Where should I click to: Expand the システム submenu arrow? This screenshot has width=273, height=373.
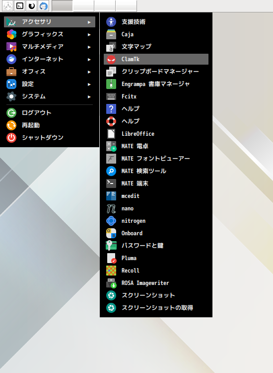click(x=89, y=96)
